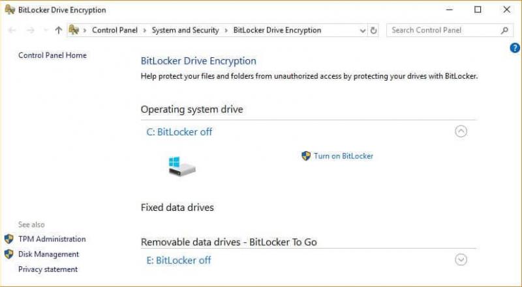Screen dimensions: 522x287
Task: Collapse the C: drive BitLocker section
Action: point(461,131)
